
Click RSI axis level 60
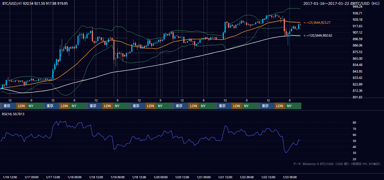[354, 135]
